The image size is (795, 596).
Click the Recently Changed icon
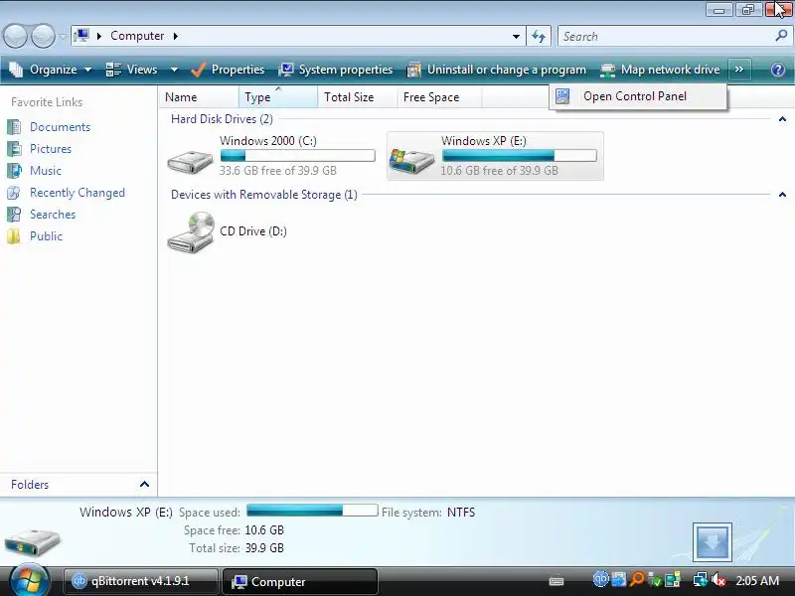click(14, 193)
